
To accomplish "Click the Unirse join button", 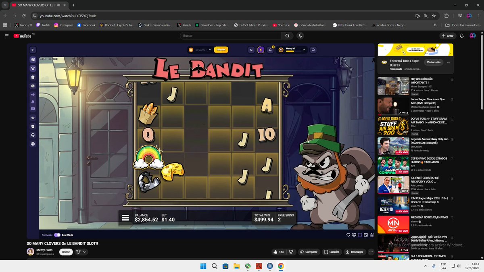I will tap(66, 252).
